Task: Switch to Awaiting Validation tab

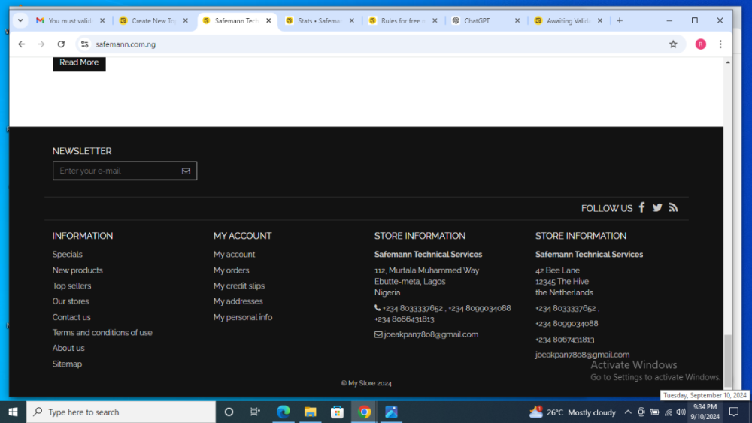Action: (x=569, y=20)
